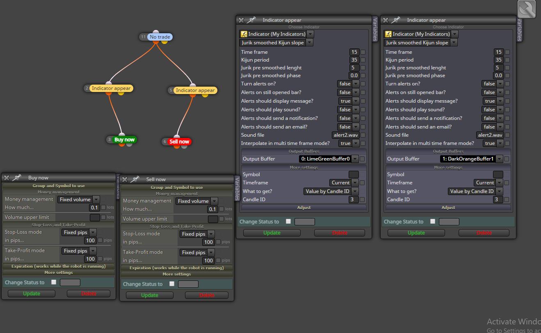This screenshot has width=541, height=333.
Task: Click the Kijun period value field in left panel
Action: [x=354, y=60]
